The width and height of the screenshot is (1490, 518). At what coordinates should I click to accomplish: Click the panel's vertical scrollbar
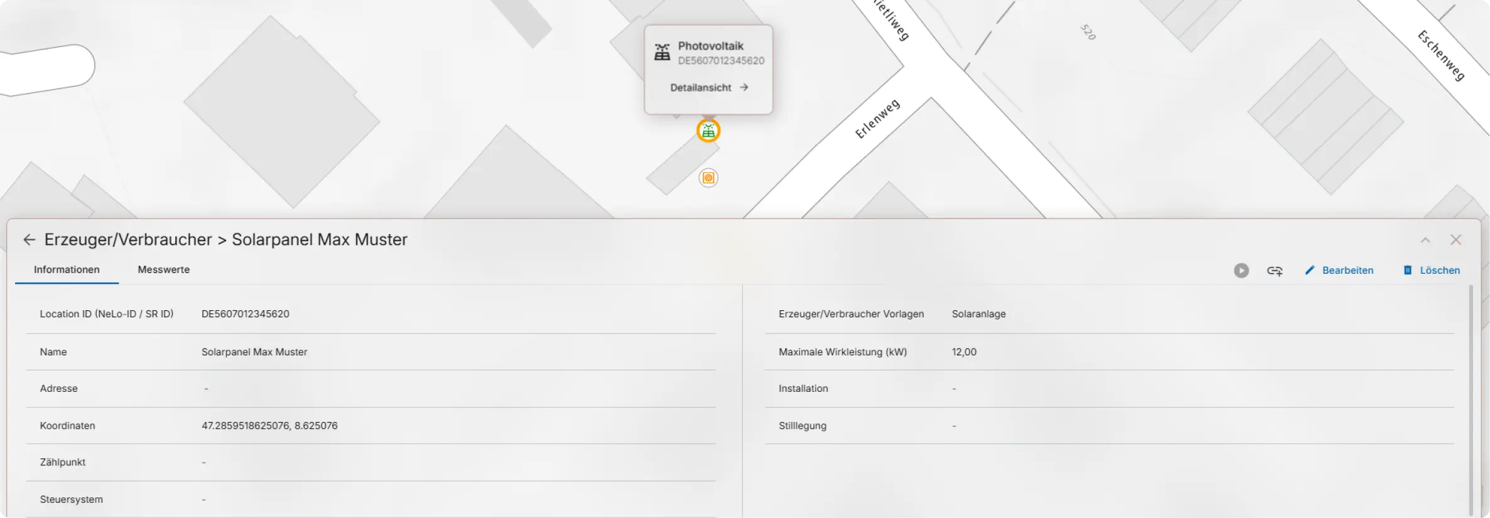(1471, 400)
